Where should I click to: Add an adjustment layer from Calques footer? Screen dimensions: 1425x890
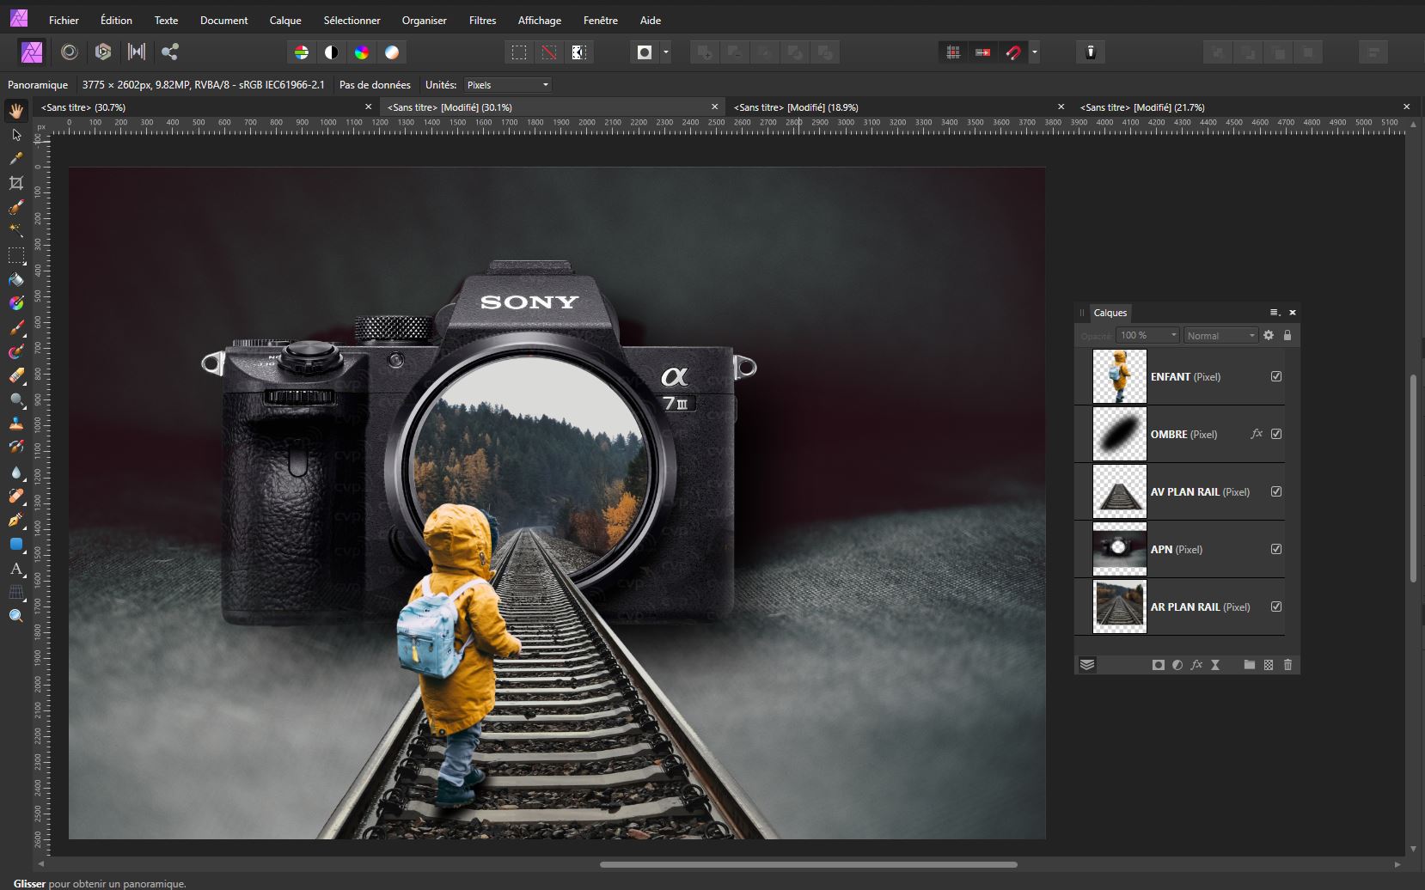1177,665
